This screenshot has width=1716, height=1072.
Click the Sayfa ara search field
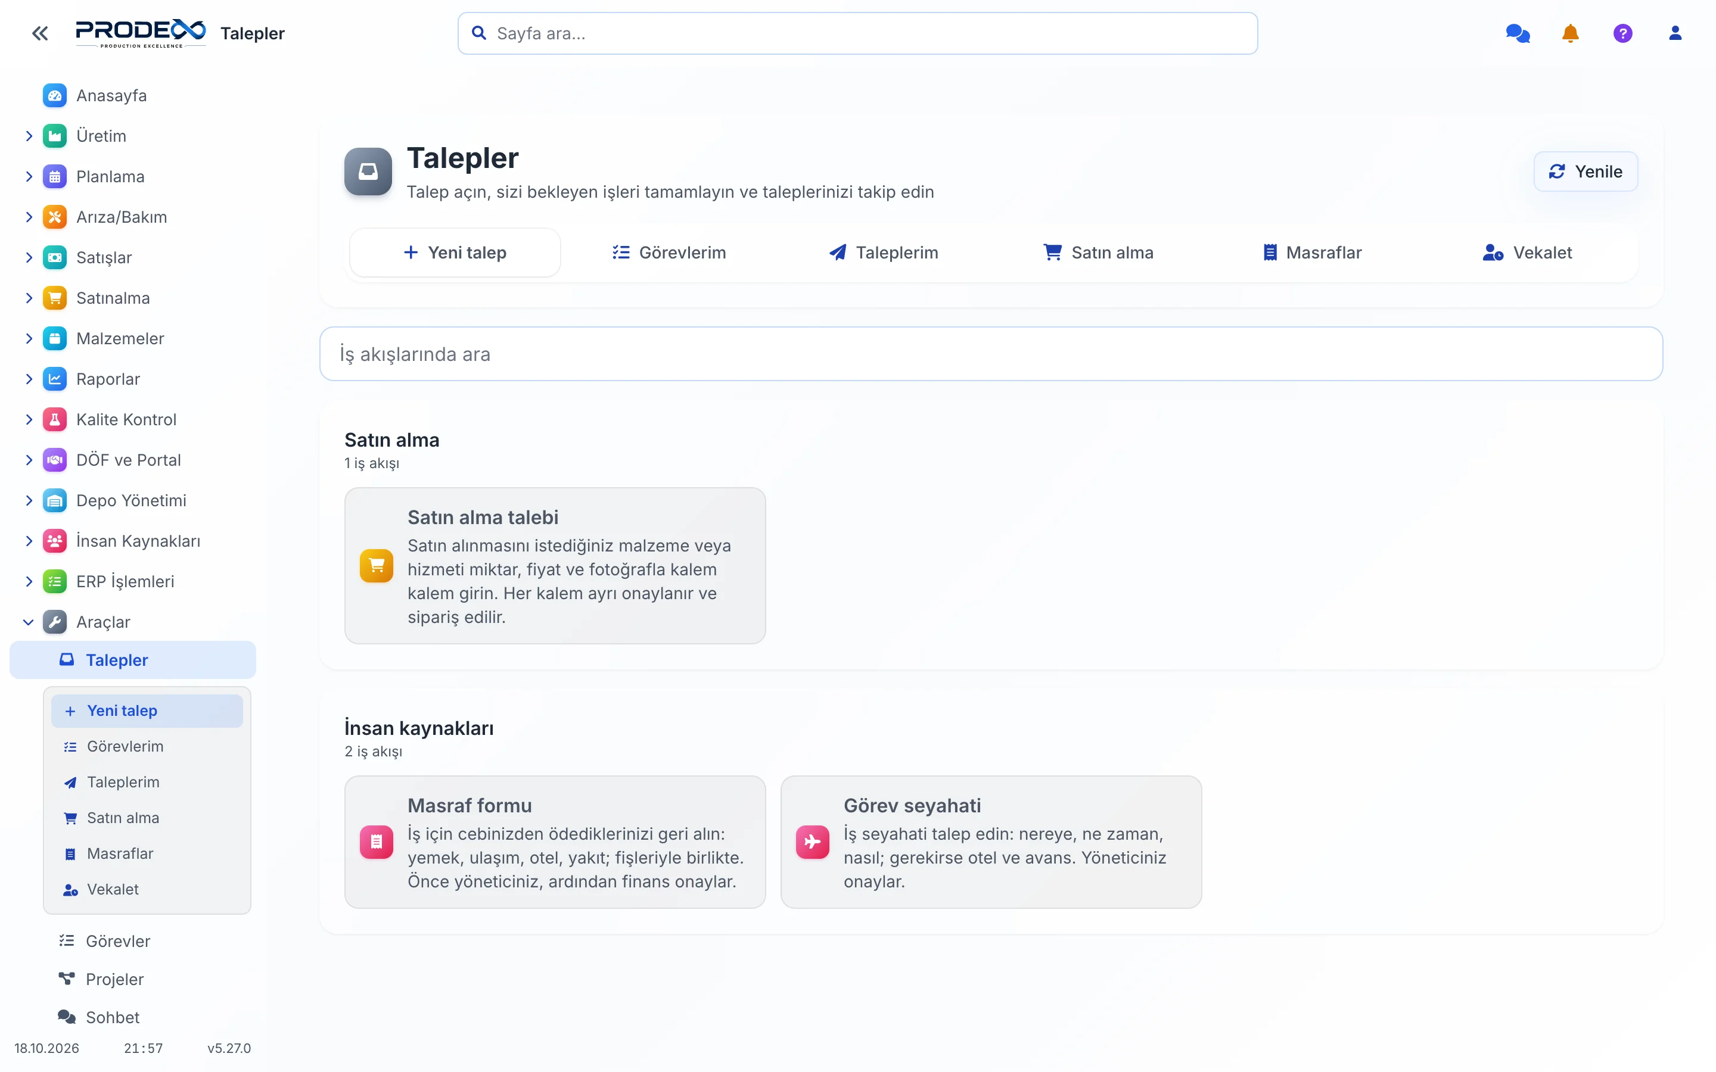(x=857, y=33)
